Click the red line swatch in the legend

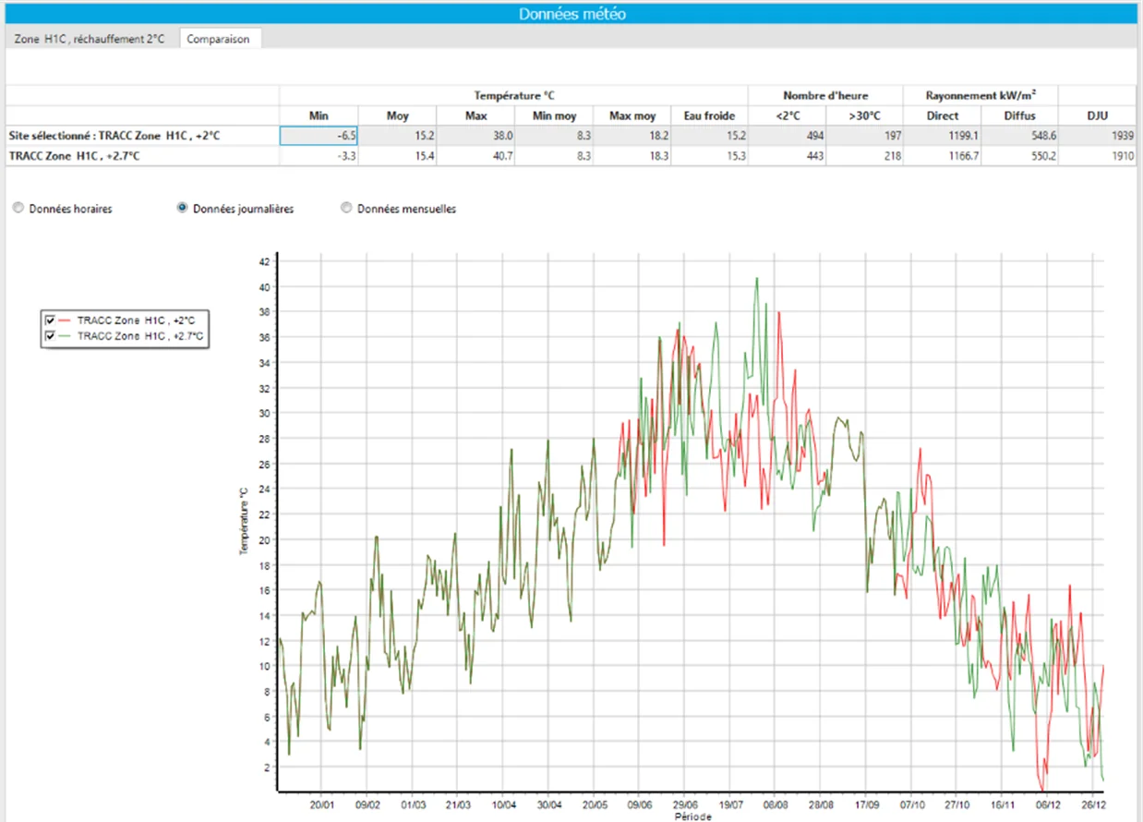point(66,320)
